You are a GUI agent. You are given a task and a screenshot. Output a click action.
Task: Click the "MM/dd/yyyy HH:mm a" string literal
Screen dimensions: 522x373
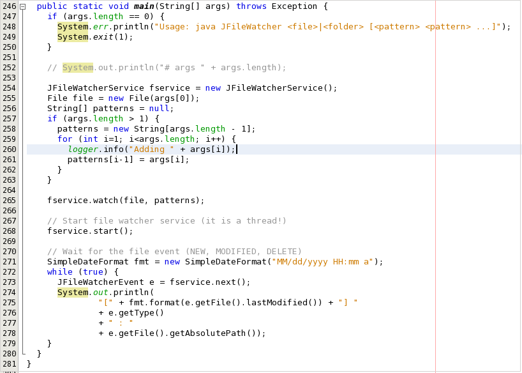click(x=322, y=262)
